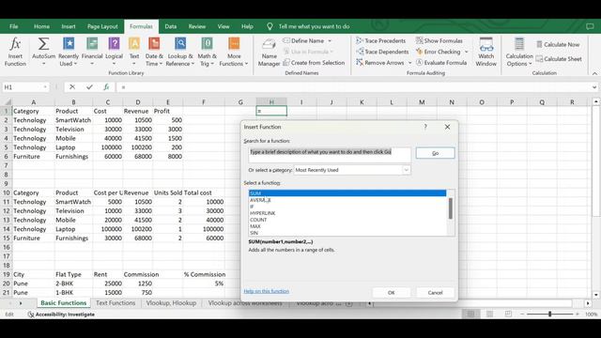Image resolution: width=601 pixels, height=338 pixels.
Task: Open Help on this function link
Action: click(267, 291)
